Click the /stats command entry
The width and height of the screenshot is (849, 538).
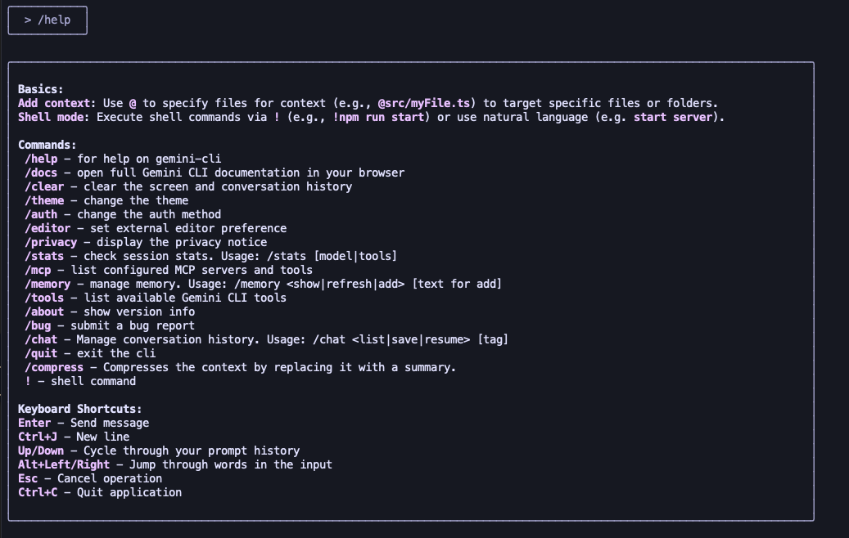tap(44, 256)
